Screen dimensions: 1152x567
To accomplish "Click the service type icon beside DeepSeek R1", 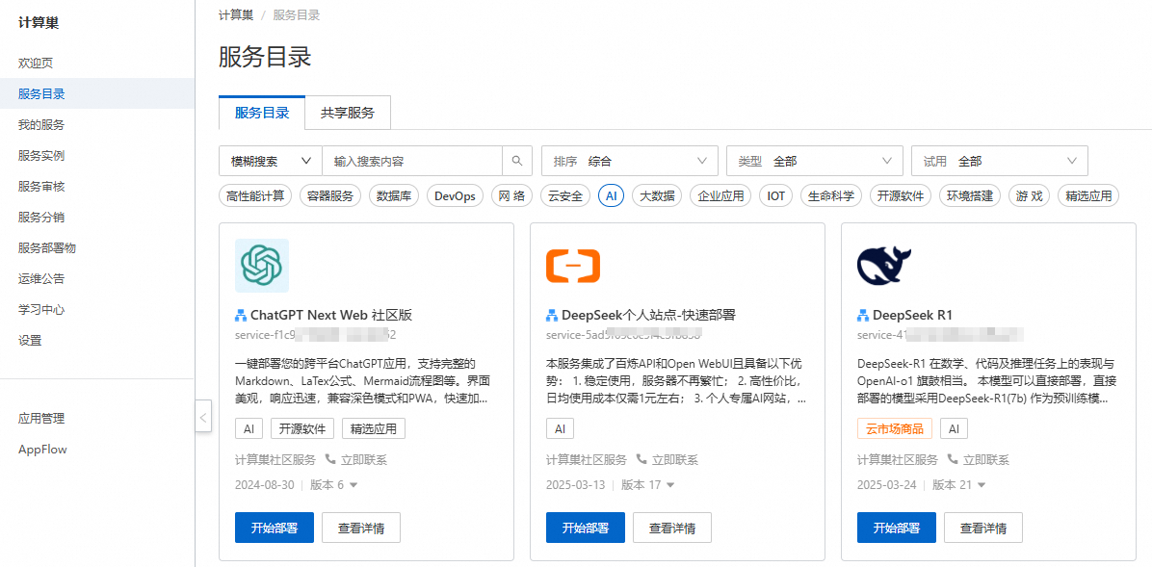I will tap(862, 316).
